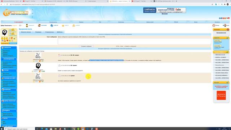231x130 pixels.
Task: Click the YouTube icon in the header
Action: pos(228,18)
